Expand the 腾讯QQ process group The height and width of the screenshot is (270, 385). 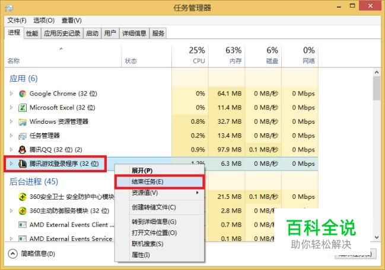point(11,149)
